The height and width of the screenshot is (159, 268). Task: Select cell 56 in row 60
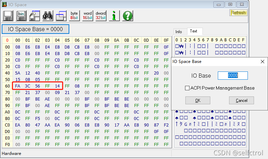coord(38,86)
